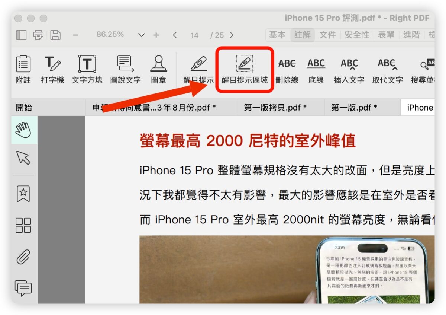Viewport: 446px width, 315px height.
Task: Select the 圖說文字 callout tool
Action: tap(126, 70)
